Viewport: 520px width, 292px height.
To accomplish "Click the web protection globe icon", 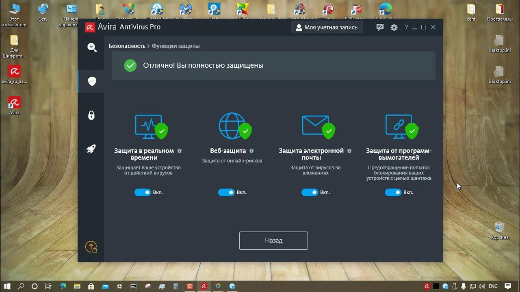I will tap(235, 126).
